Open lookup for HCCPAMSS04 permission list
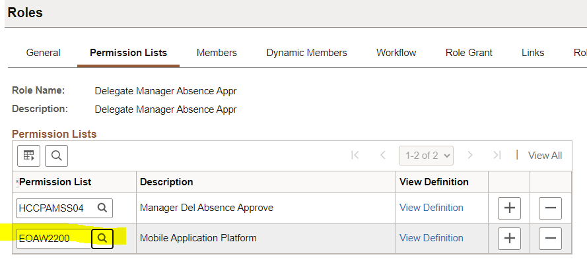 tap(102, 208)
